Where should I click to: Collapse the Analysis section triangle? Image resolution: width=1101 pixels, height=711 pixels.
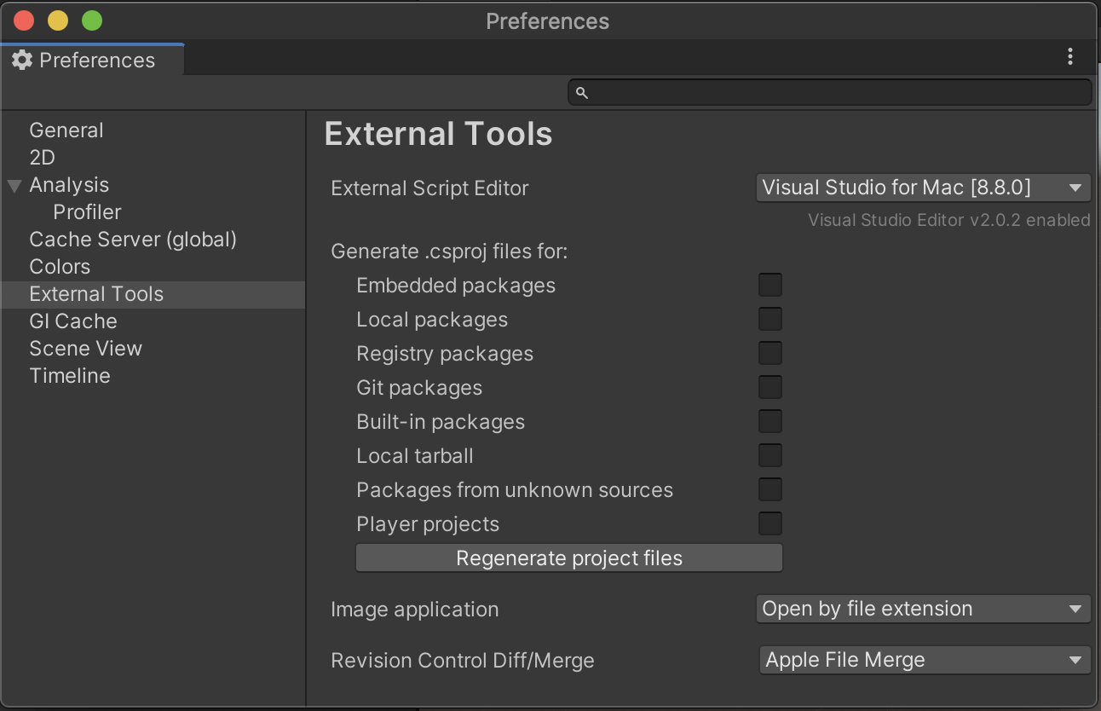coord(13,184)
